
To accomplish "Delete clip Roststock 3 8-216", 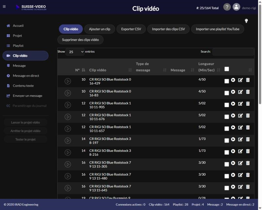I will [248, 151].
